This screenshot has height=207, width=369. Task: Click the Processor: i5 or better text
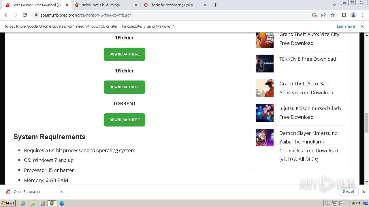pos(49,170)
